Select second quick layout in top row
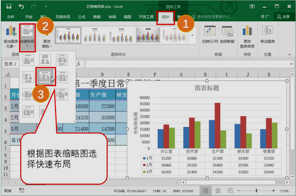296x196 pixels. (45, 60)
